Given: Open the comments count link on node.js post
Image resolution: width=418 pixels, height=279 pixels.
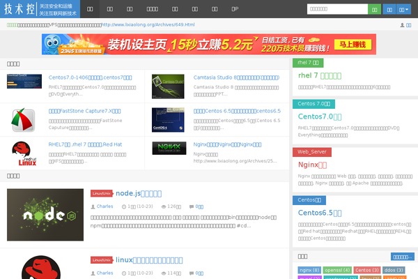Looking at the screenshot, I should [199, 206].
